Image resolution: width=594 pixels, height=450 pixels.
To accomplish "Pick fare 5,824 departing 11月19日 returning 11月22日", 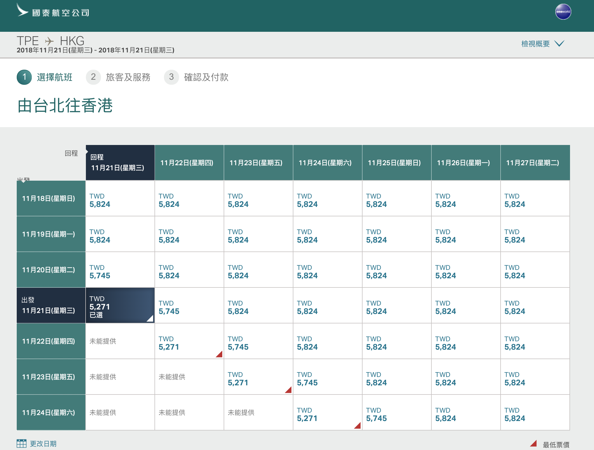I will click(189, 234).
